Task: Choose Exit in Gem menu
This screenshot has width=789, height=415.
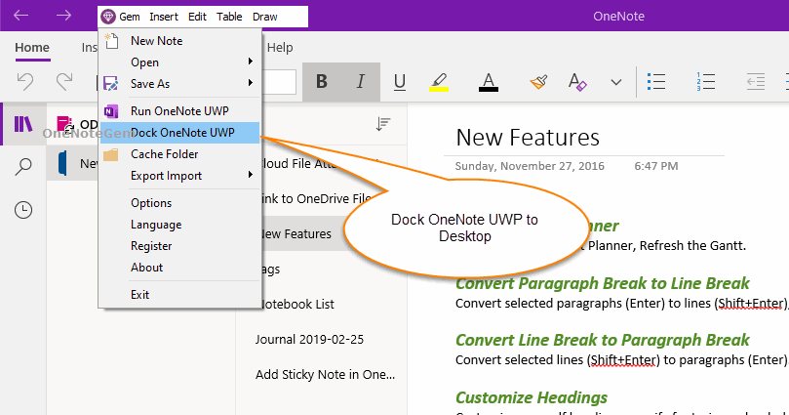Action: click(x=179, y=295)
